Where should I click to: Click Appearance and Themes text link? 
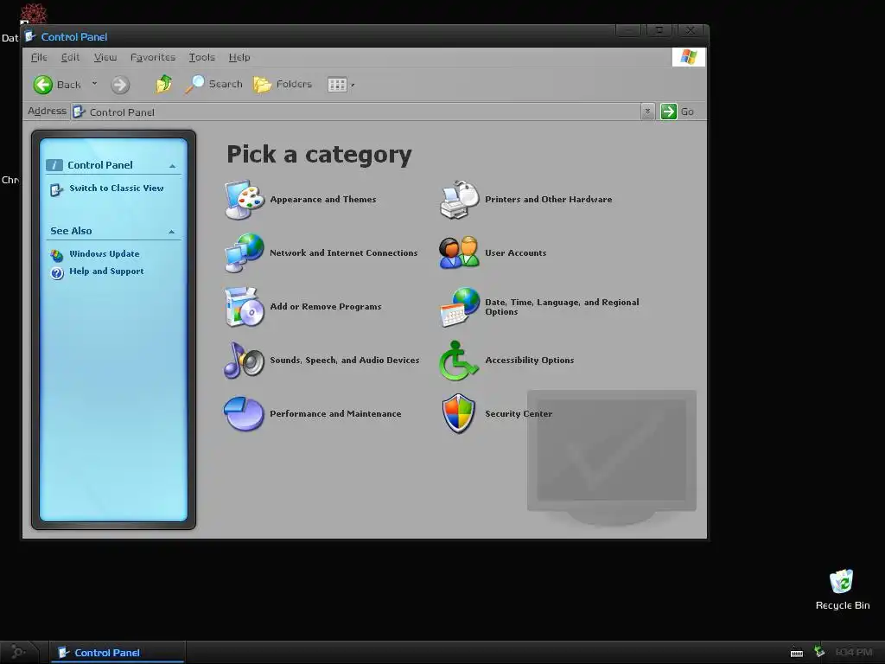click(323, 200)
